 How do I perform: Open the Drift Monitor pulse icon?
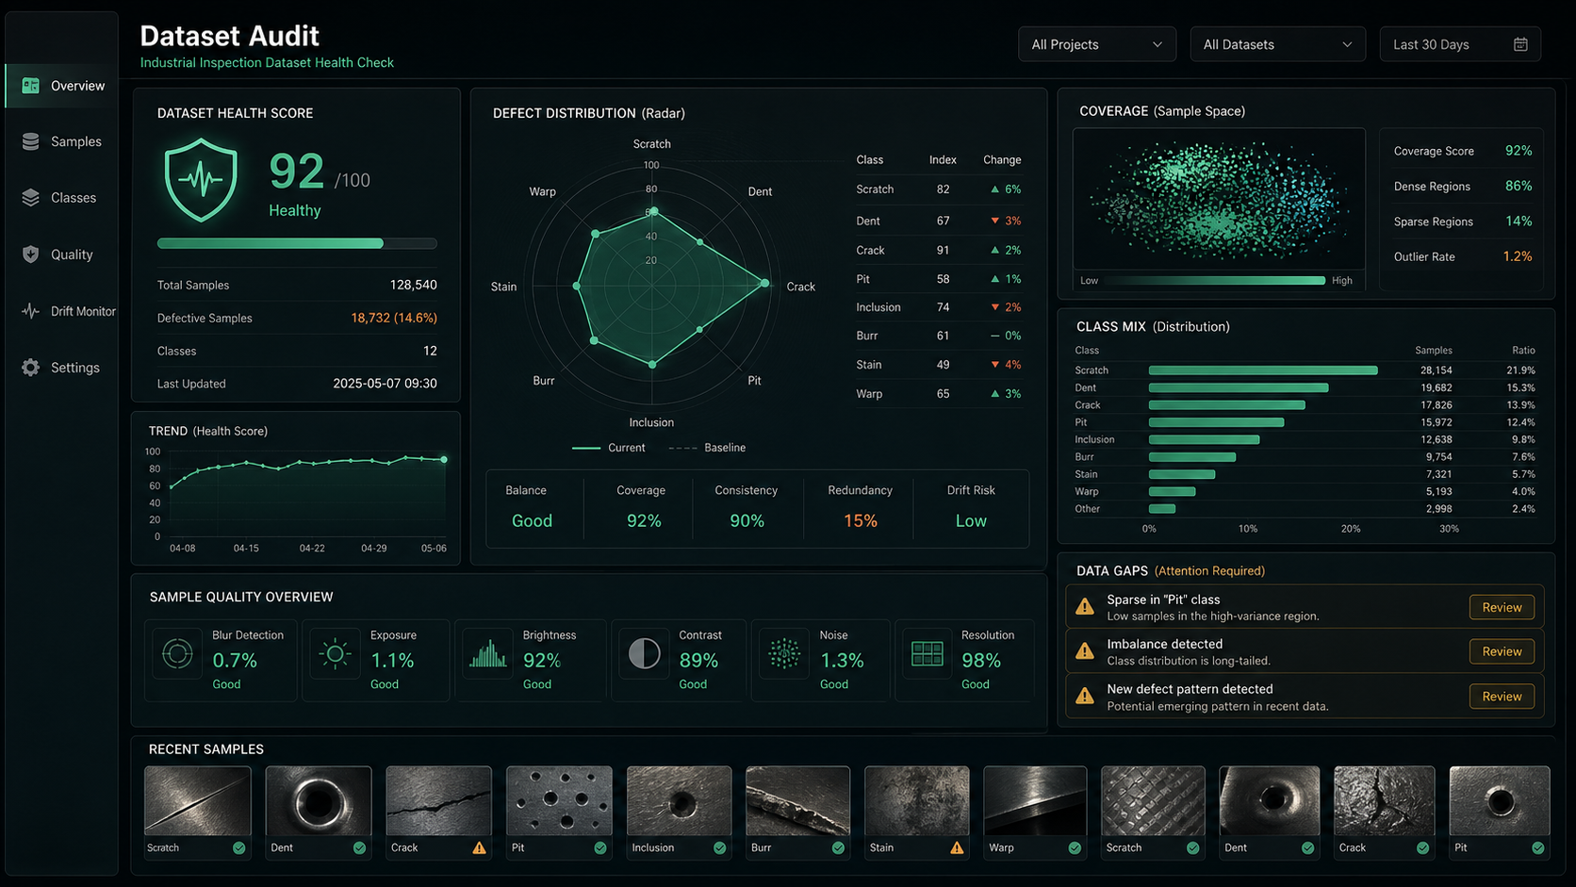[x=30, y=311]
